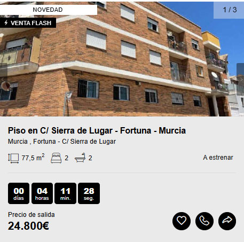Screen dimensions: 244x242
Task: Click the bed icon showing 2 bedrooms
Action: tap(56, 158)
